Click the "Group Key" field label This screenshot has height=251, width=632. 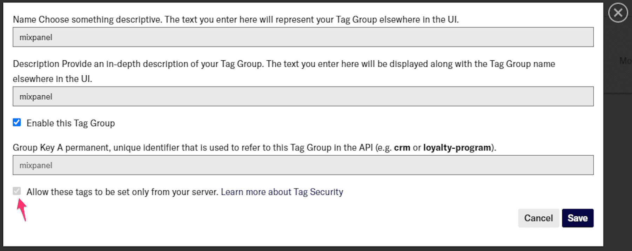[34, 148]
